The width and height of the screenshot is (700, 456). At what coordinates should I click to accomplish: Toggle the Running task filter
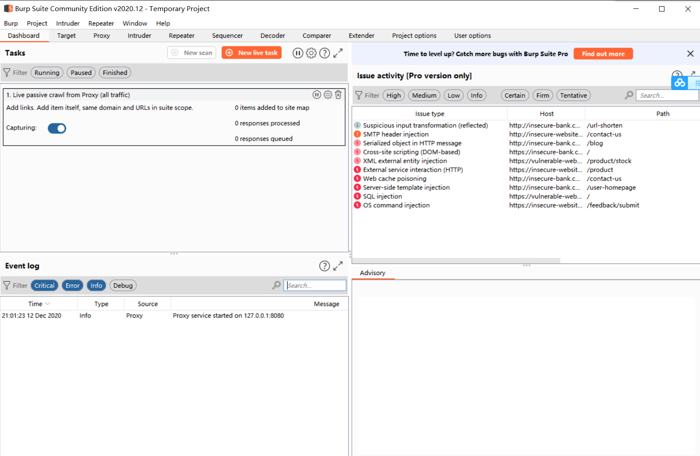point(47,73)
